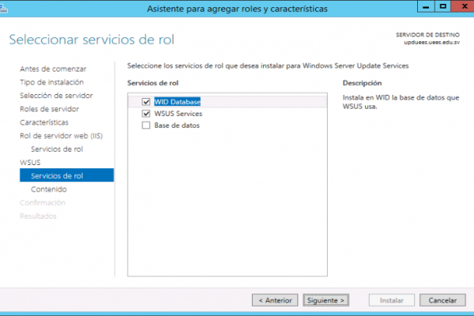Open Selección de servidor step

56,96
